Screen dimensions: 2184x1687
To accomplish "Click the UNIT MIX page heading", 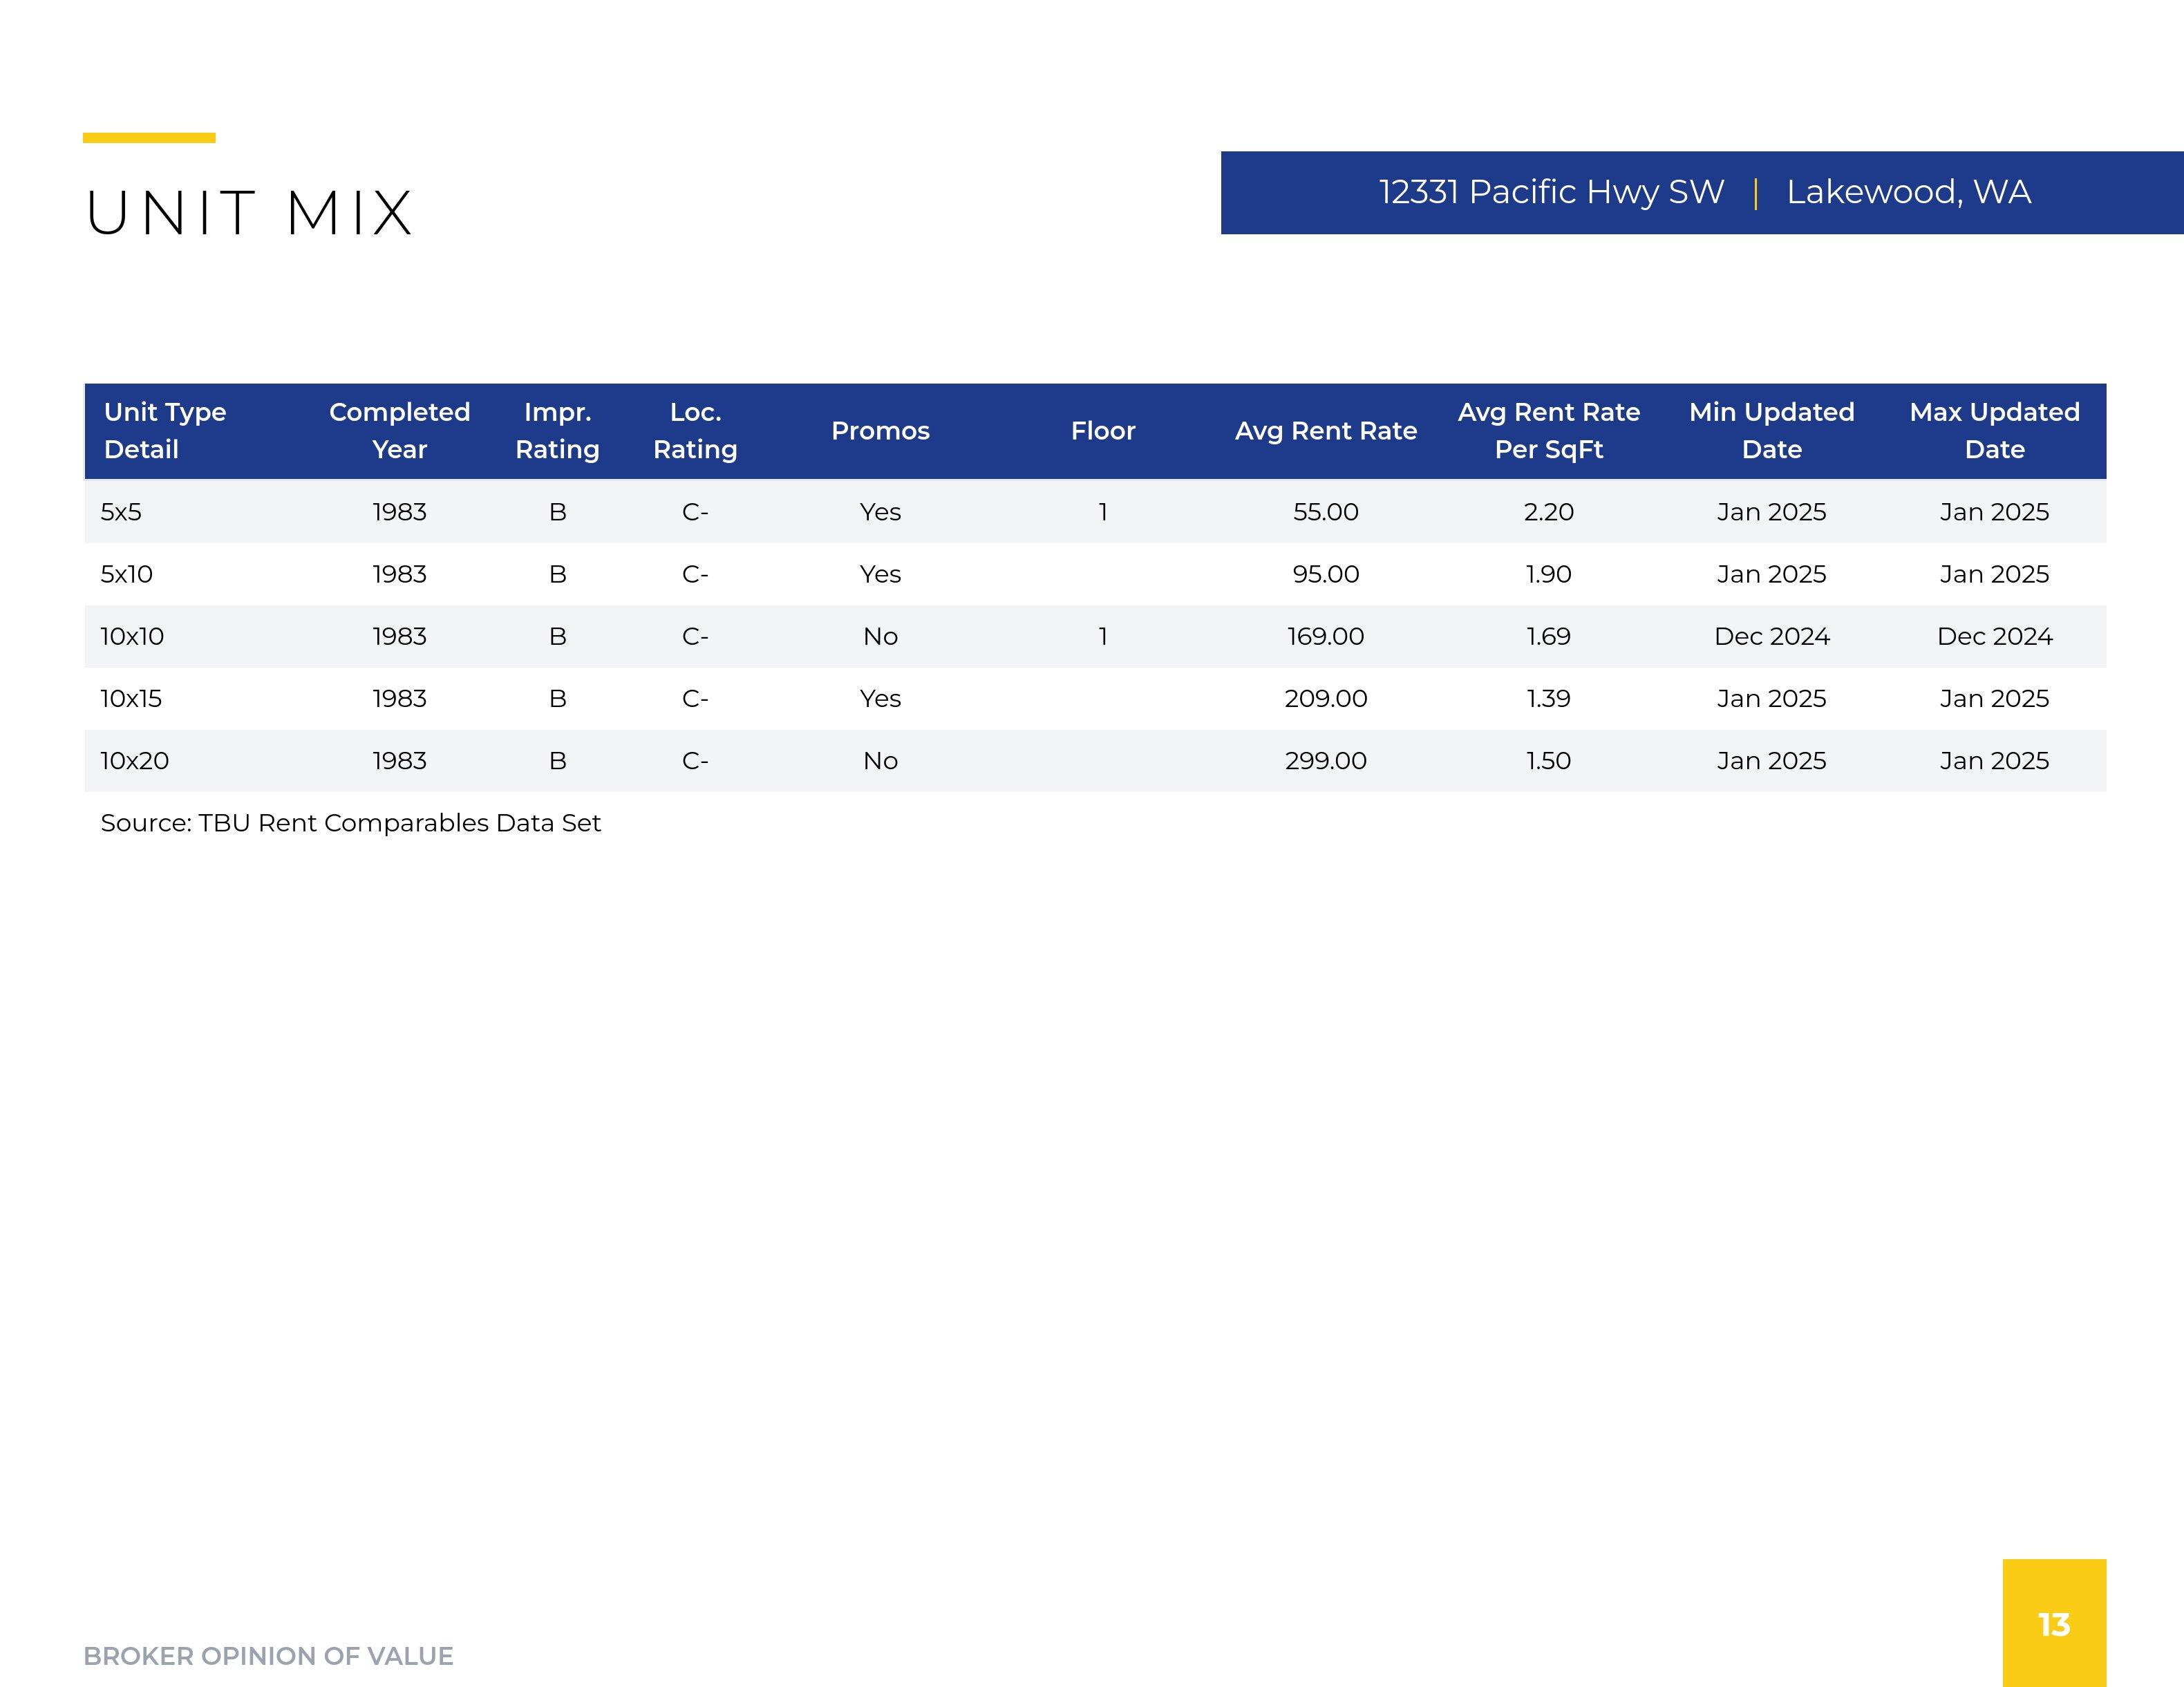I will click(249, 213).
